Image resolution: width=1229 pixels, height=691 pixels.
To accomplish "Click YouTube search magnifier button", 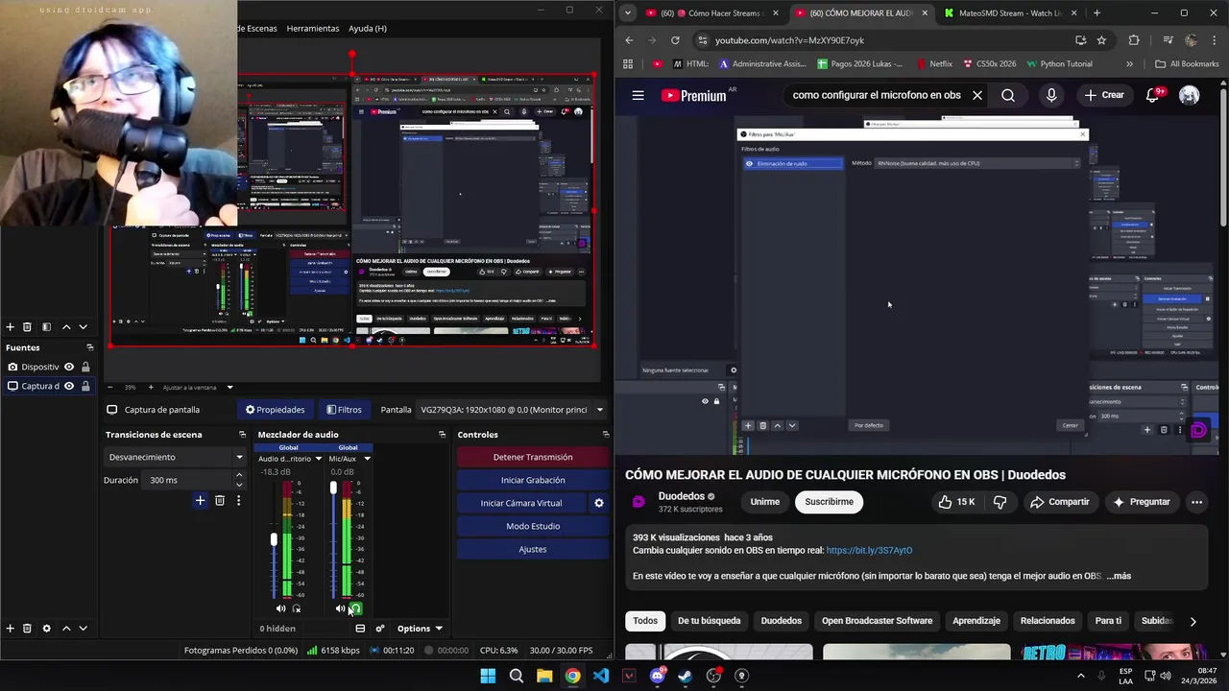I will [x=1008, y=95].
